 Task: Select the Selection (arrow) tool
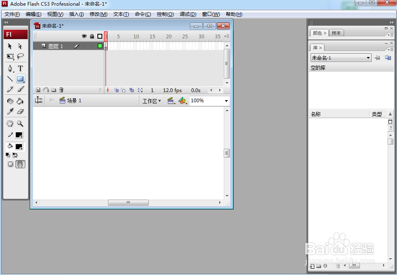10,46
